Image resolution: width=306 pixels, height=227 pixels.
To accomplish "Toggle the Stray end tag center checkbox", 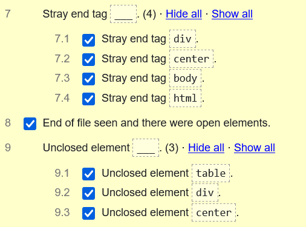I will coord(88,59).
